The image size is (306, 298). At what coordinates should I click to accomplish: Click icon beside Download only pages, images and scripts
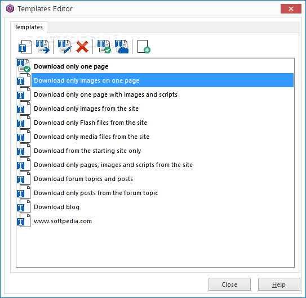coord(24,164)
